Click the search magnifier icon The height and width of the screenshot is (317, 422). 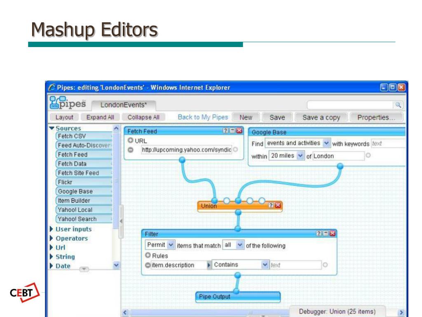(x=398, y=105)
